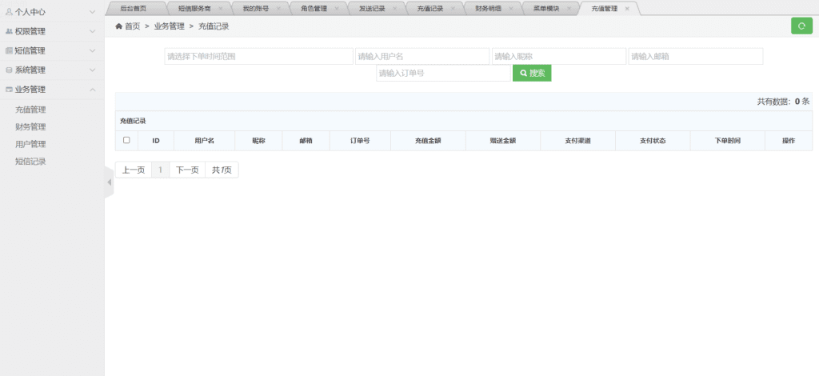Open 财务管理 in the sidebar
The width and height of the screenshot is (819, 376).
(30, 127)
